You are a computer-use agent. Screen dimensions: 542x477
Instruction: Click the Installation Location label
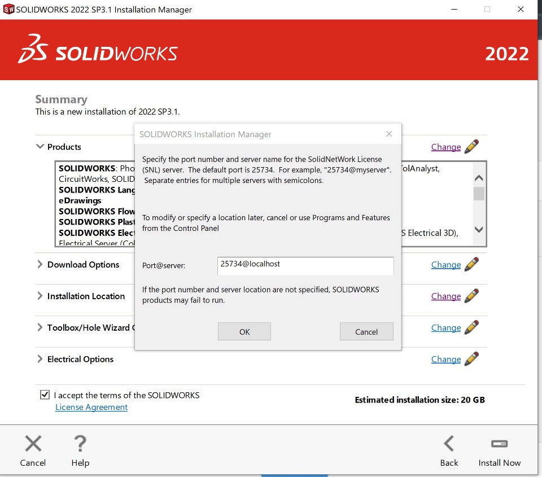coord(86,296)
